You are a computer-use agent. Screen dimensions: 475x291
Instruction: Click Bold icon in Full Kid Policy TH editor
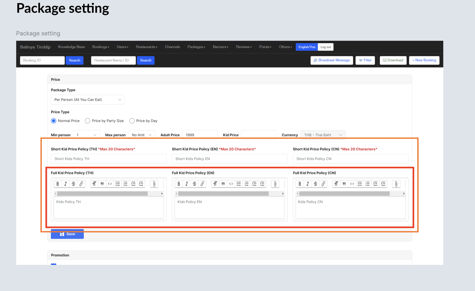58,184
